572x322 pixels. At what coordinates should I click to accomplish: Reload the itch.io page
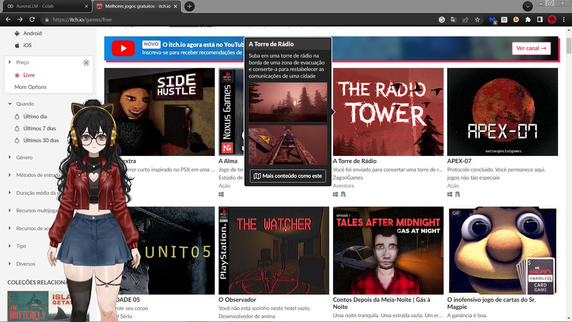point(32,20)
